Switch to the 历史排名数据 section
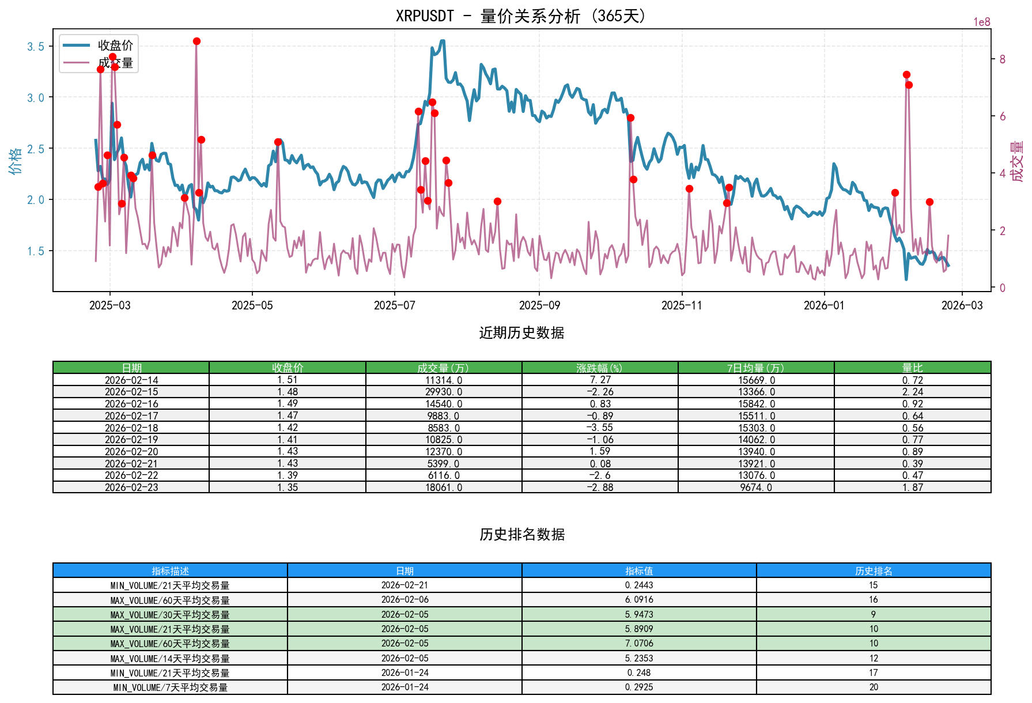Viewport: 1032px width, 703px height. pyautogui.click(x=520, y=534)
